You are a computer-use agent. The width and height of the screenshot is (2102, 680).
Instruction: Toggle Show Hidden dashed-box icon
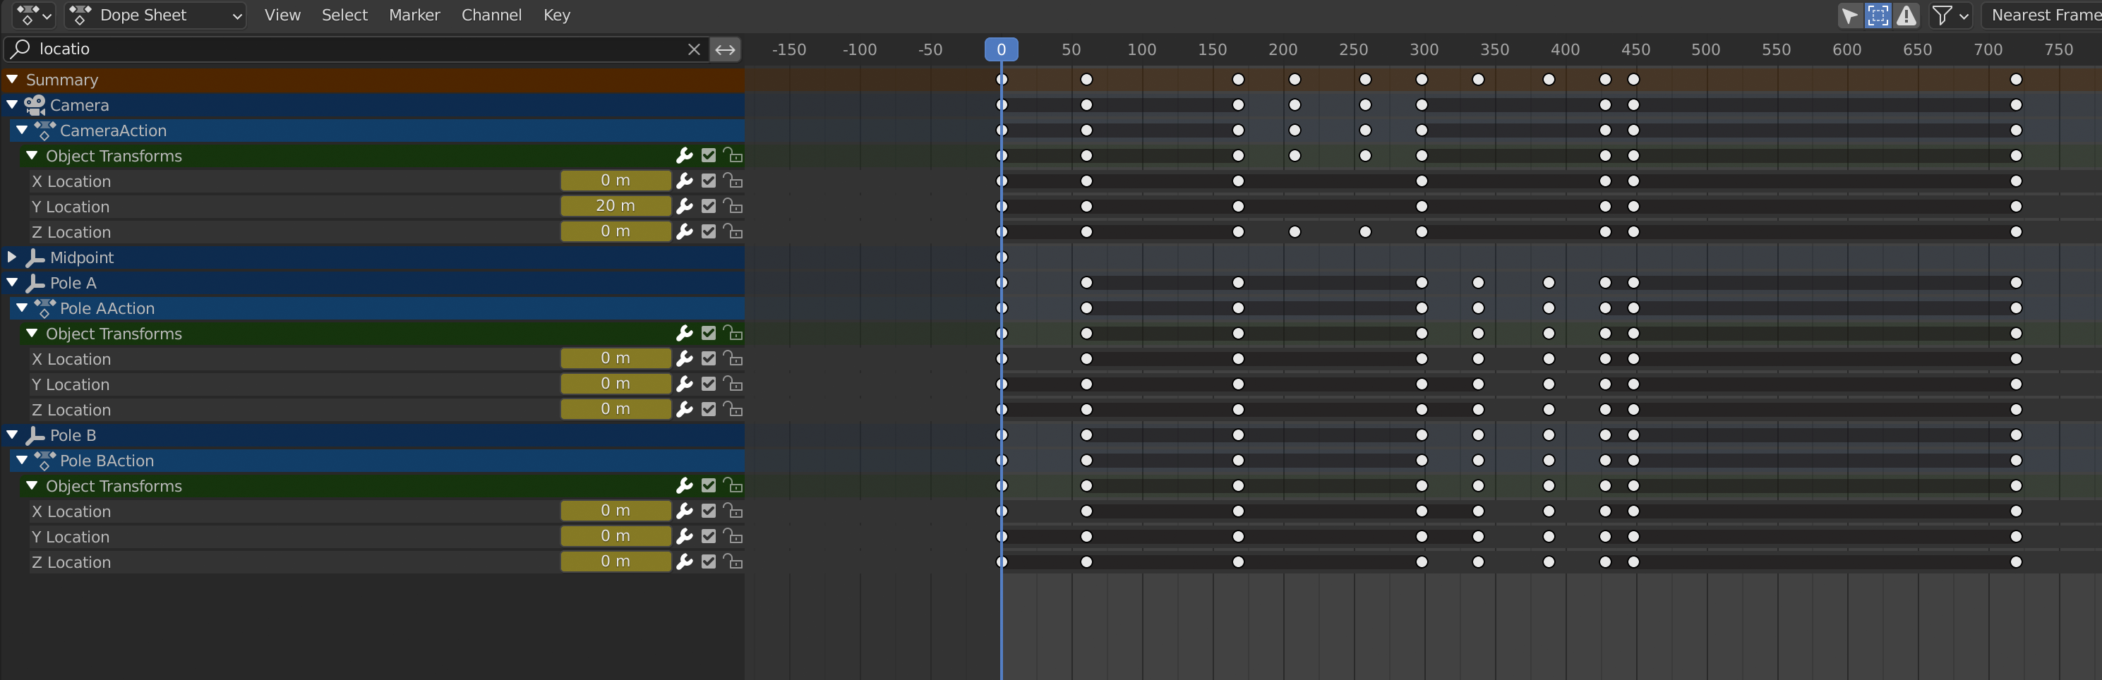click(x=1878, y=15)
